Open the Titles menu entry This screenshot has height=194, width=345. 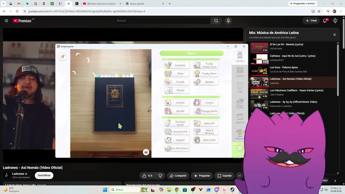pyautogui.click(x=177, y=74)
